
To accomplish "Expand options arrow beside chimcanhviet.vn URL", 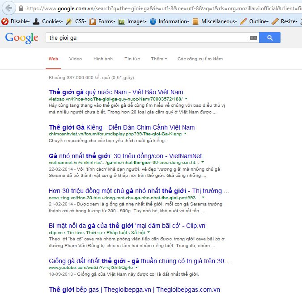I will point(185,134).
